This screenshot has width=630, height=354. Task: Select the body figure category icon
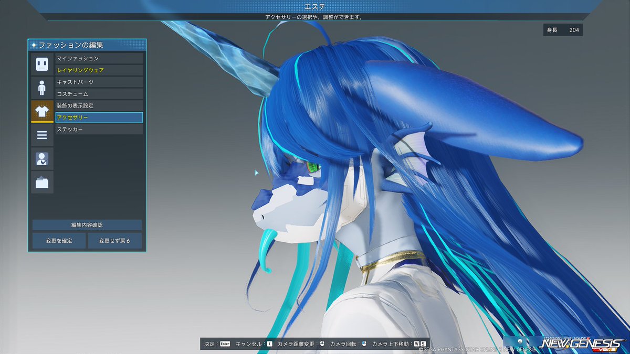[x=42, y=88]
